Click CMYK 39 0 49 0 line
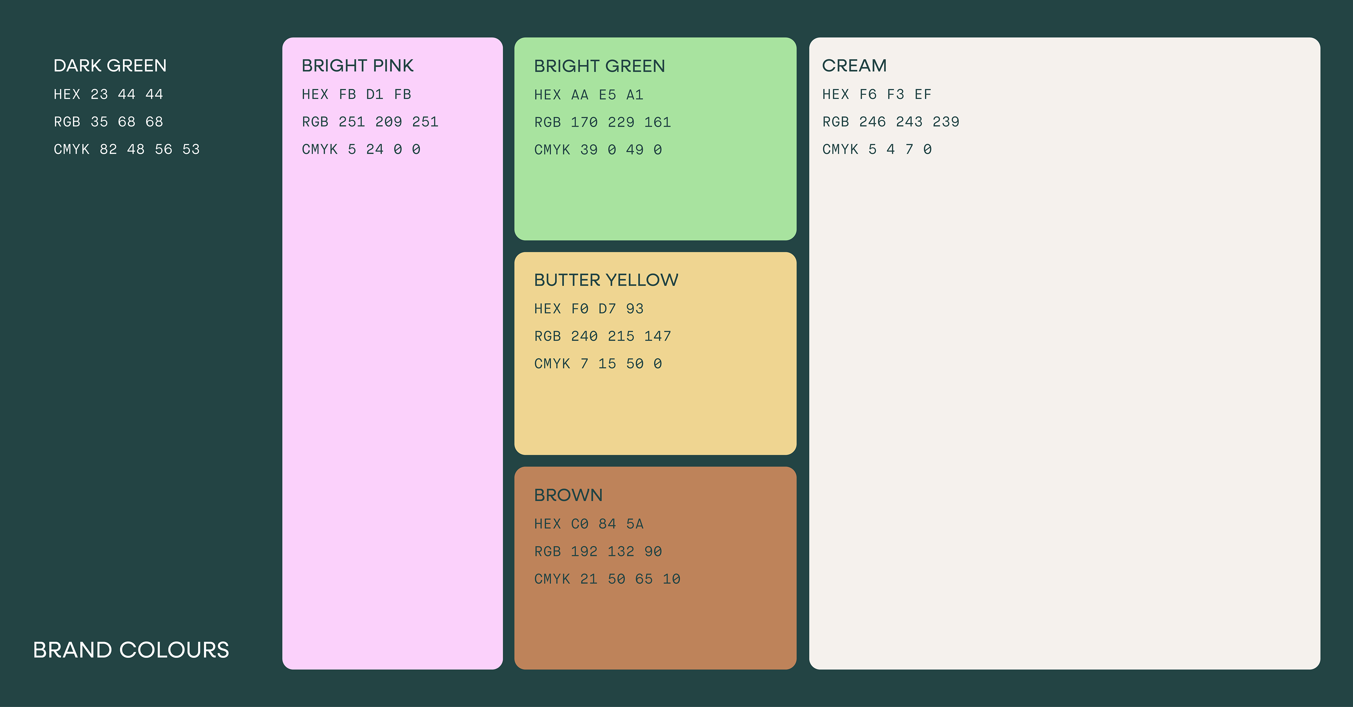1353x707 pixels. coord(598,150)
